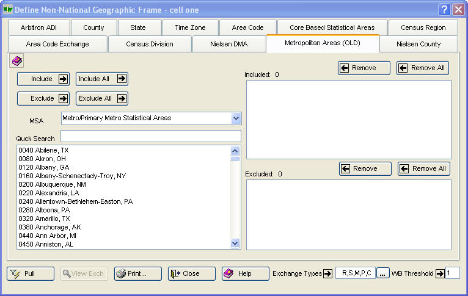
Task: Click the book help icon below the tabs
Action: click(17, 61)
